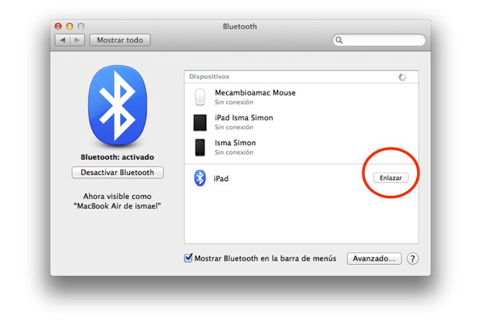Screen dimensions: 481x321
Task: Click the small Bluetooth icon beside iPad
Action: pos(200,178)
